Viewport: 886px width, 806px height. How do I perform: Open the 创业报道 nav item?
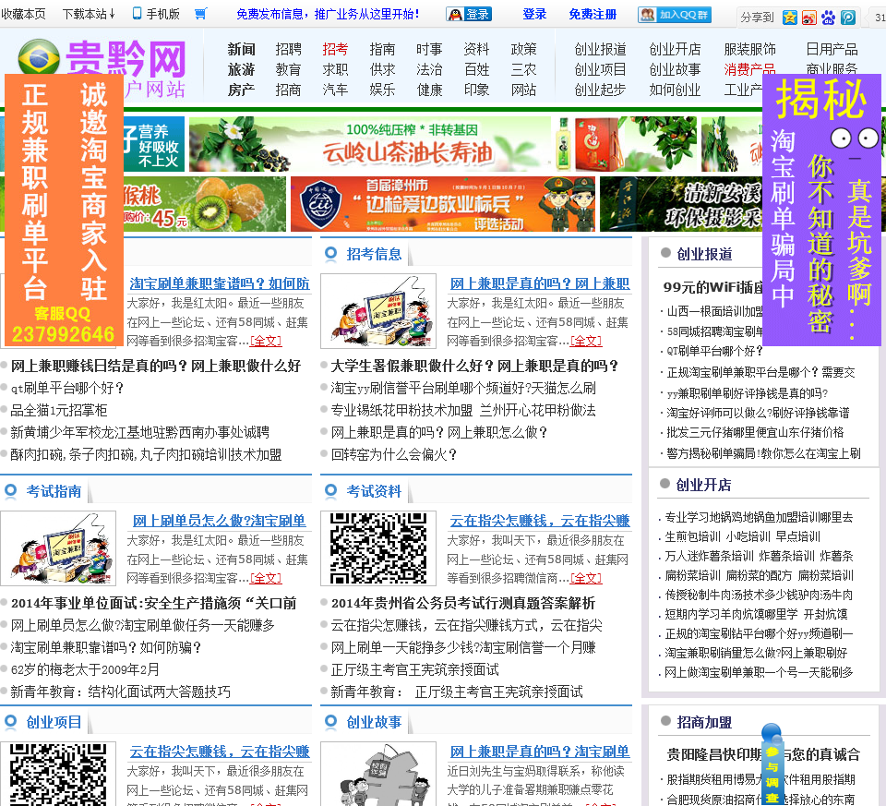tap(600, 49)
